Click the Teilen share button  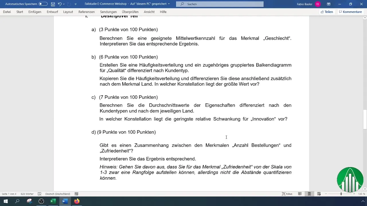click(x=327, y=12)
